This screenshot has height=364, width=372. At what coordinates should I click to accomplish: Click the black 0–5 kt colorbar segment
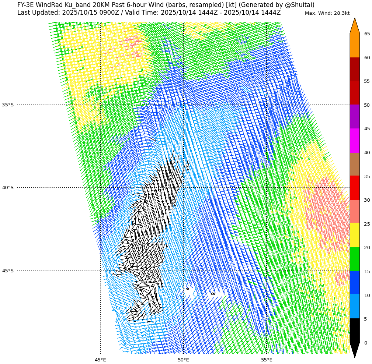(x=354, y=331)
